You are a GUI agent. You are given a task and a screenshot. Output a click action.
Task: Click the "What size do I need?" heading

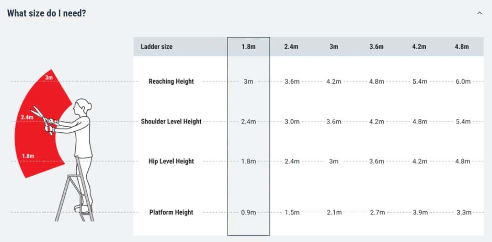[47, 13]
